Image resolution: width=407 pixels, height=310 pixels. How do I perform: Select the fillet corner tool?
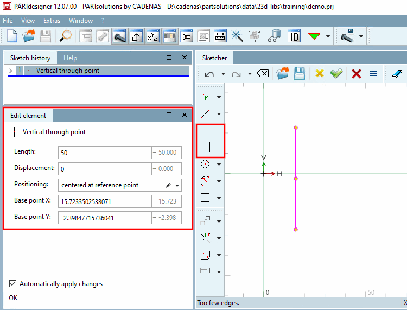(x=205, y=255)
